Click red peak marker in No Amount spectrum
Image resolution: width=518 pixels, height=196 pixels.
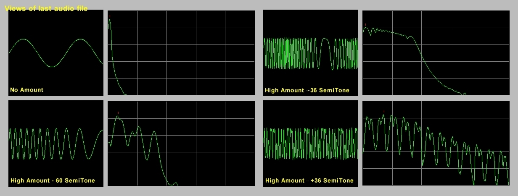coord(110,16)
